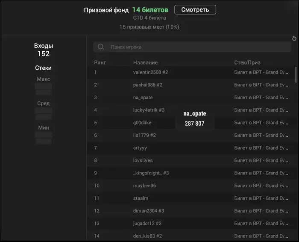Image resolution: width=299 pixels, height=242 pixels.
Task: Choose the na_opate entry at rank 3
Action: [x=143, y=97]
